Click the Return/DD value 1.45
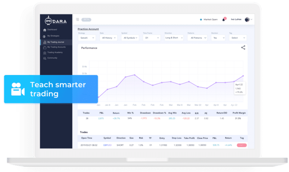This screenshot has width=289, height=172. pyautogui.click(x=222, y=118)
